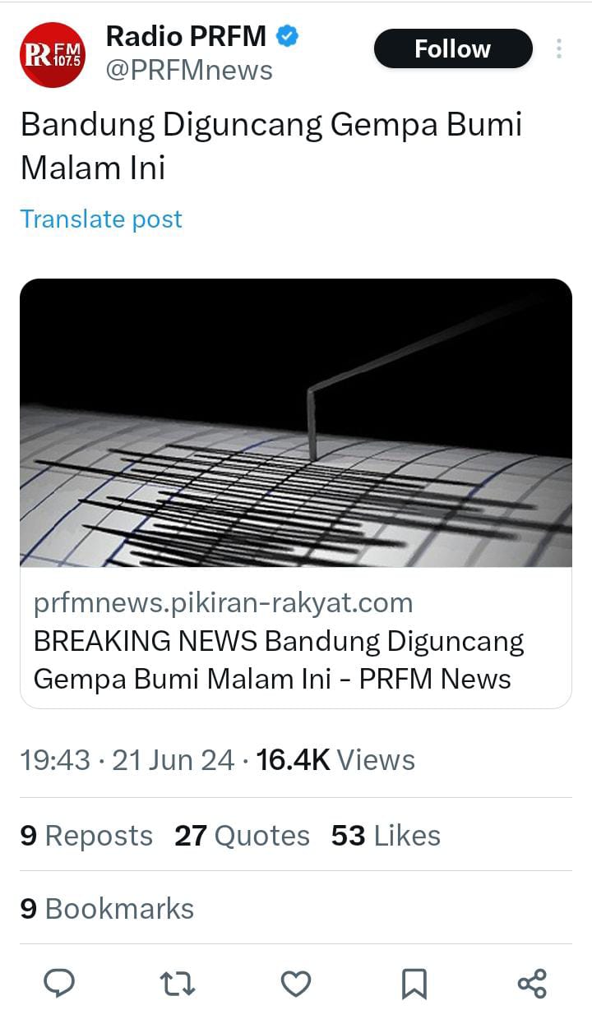The width and height of the screenshot is (592, 1019).
Task: Toggle the like heart icon
Action: tap(296, 983)
